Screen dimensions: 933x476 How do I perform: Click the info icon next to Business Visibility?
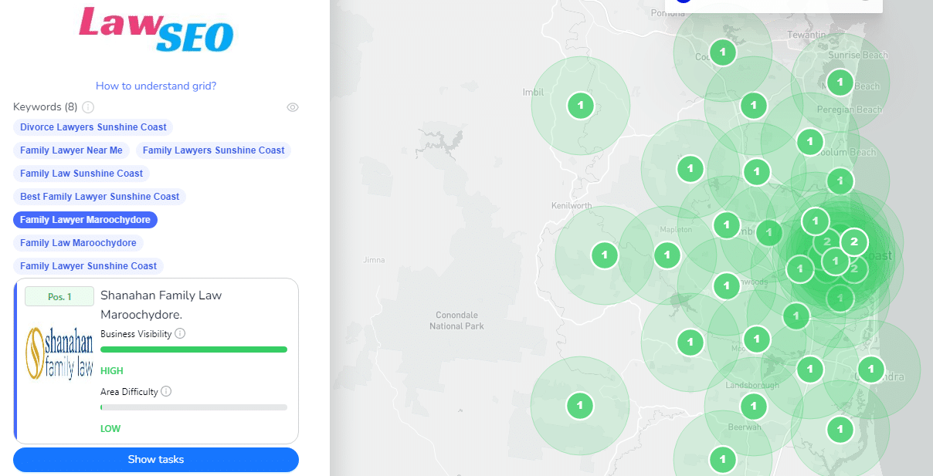coord(180,334)
